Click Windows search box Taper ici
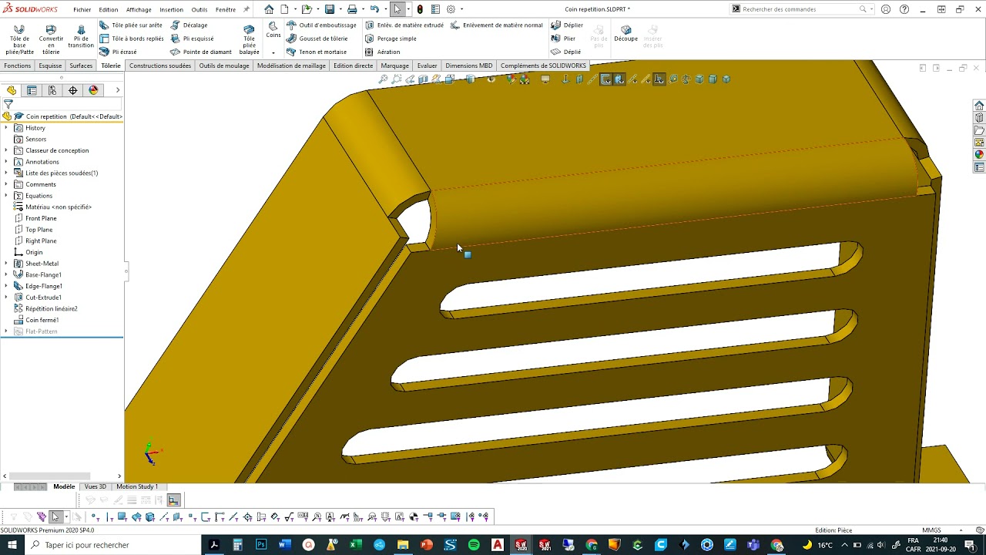The height and width of the screenshot is (555, 986). (x=113, y=545)
